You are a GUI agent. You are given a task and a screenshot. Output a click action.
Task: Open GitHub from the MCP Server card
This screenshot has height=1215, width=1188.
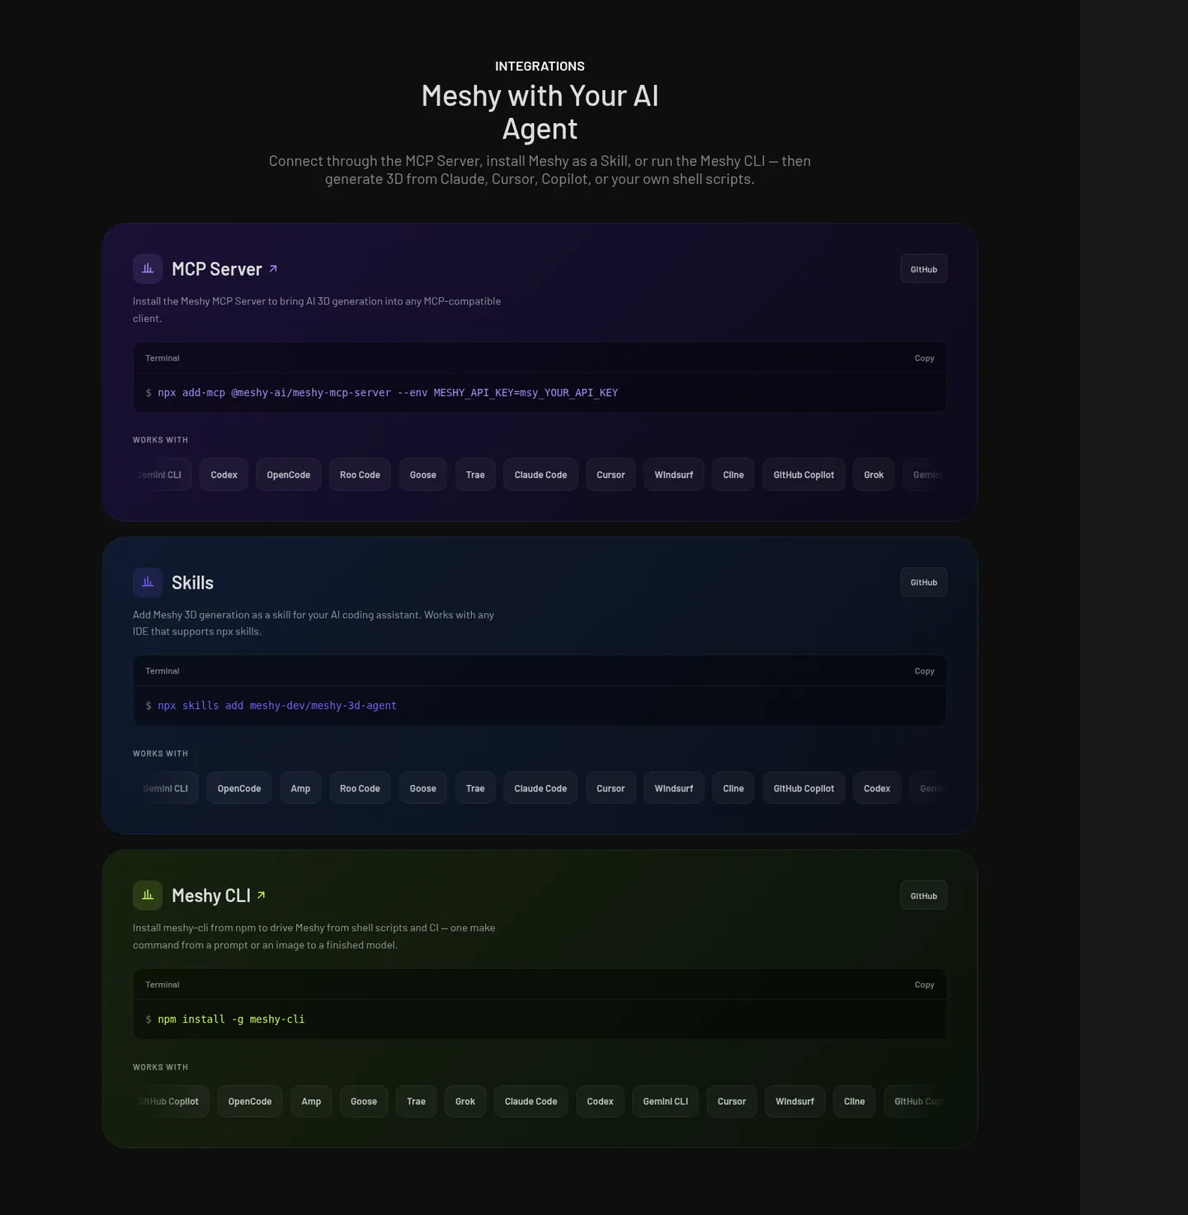(x=924, y=269)
